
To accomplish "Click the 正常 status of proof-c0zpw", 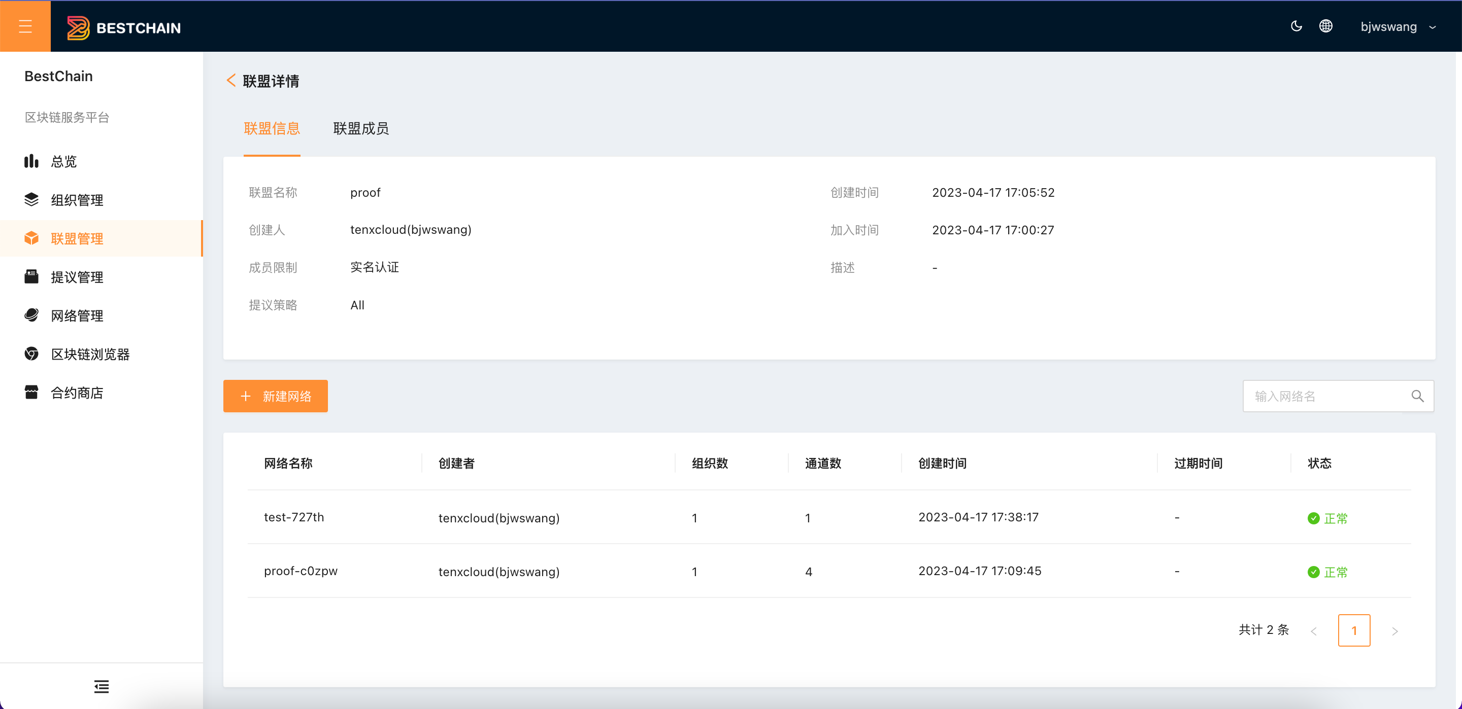I will tap(1327, 572).
